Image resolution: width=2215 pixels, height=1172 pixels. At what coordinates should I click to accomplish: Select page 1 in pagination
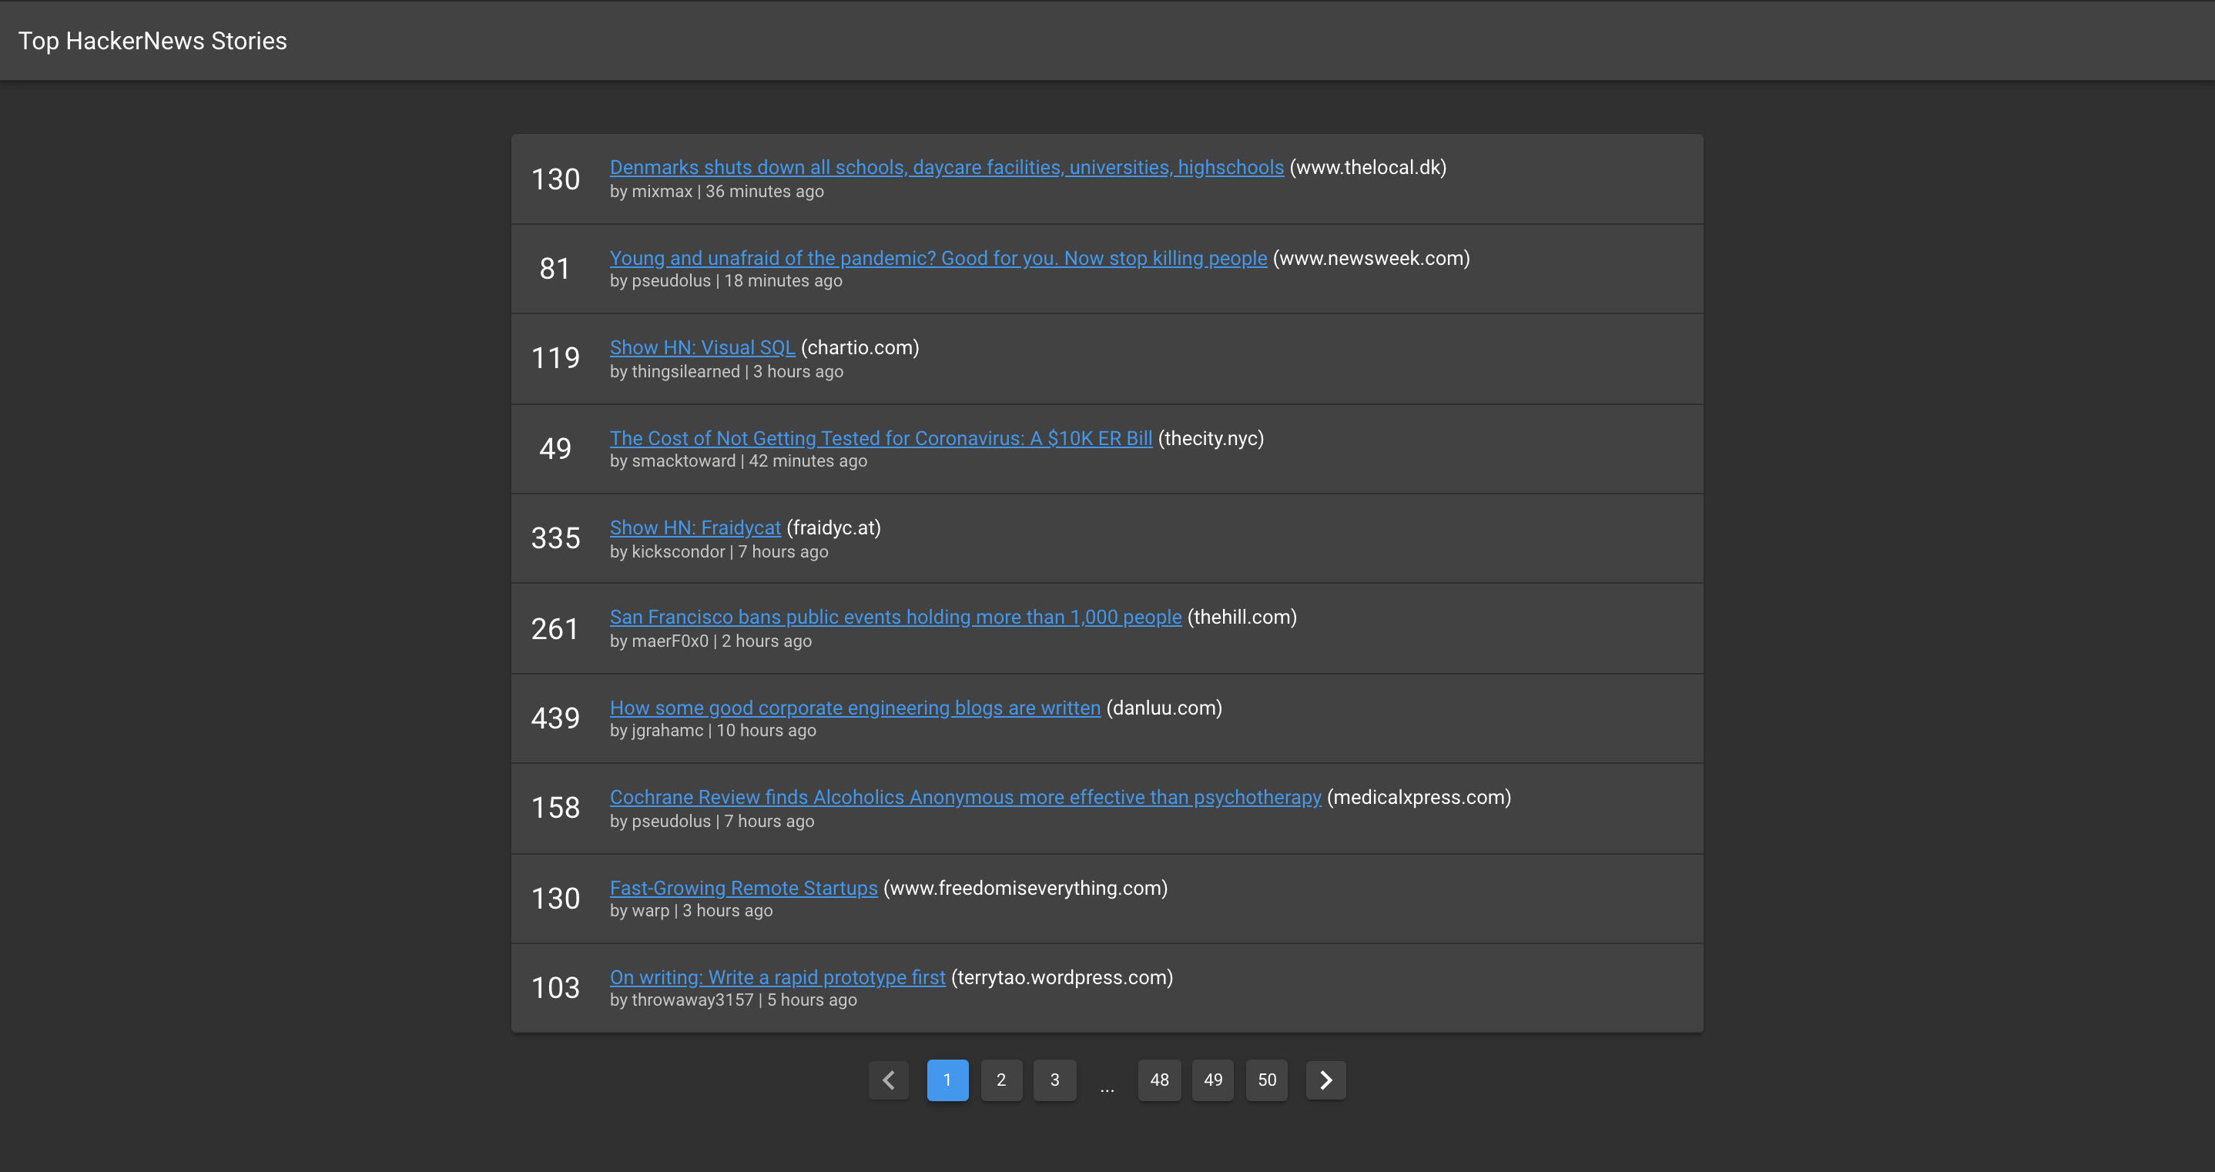(x=947, y=1080)
